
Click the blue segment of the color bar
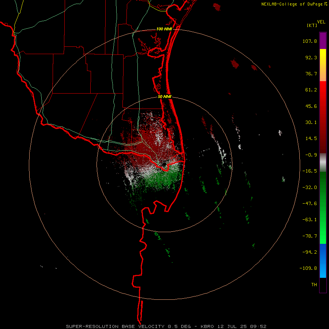click(323, 261)
